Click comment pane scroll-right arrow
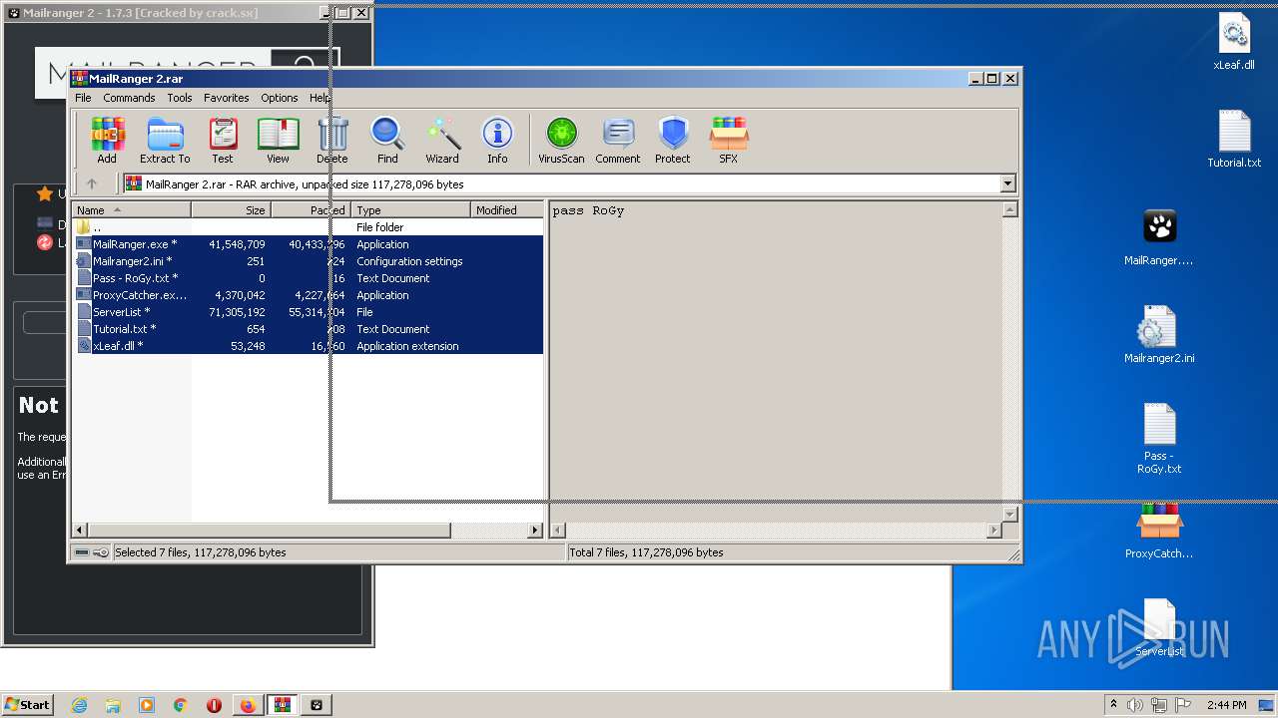The width and height of the screenshot is (1278, 718). click(x=993, y=531)
